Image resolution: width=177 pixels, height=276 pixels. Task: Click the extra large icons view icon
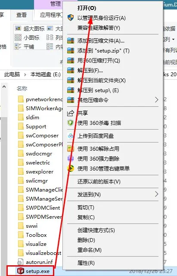click(18, 28)
